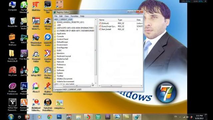Select the Keyboard Layout registry key
Image resolution: width=213 pixels, height=120 pixels.
pyautogui.click(x=64, y=56)
